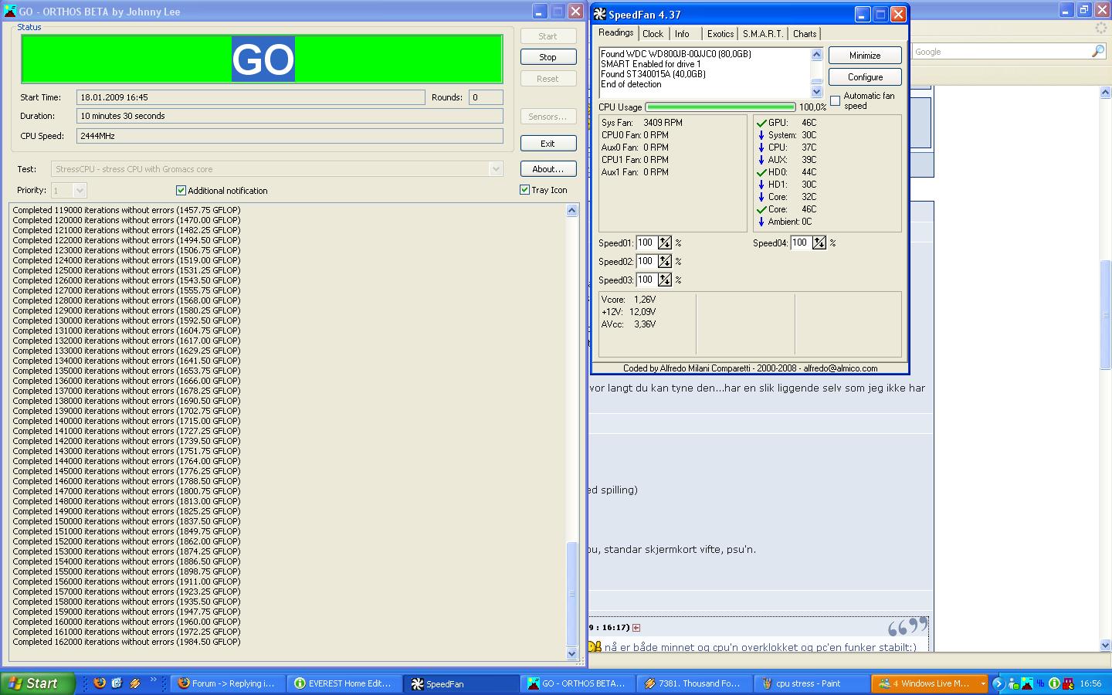
Task: Click the blue arrow icon beside Core 32C
Action: [761, 197]
